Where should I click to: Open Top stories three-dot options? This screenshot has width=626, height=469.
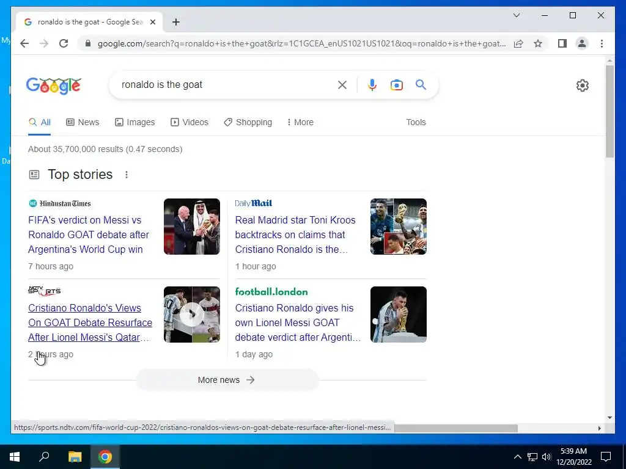[x=126, y=175]
